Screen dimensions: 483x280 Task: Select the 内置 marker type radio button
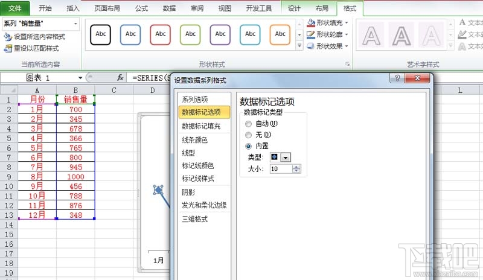pyautogui.click(x=248, y=146)
